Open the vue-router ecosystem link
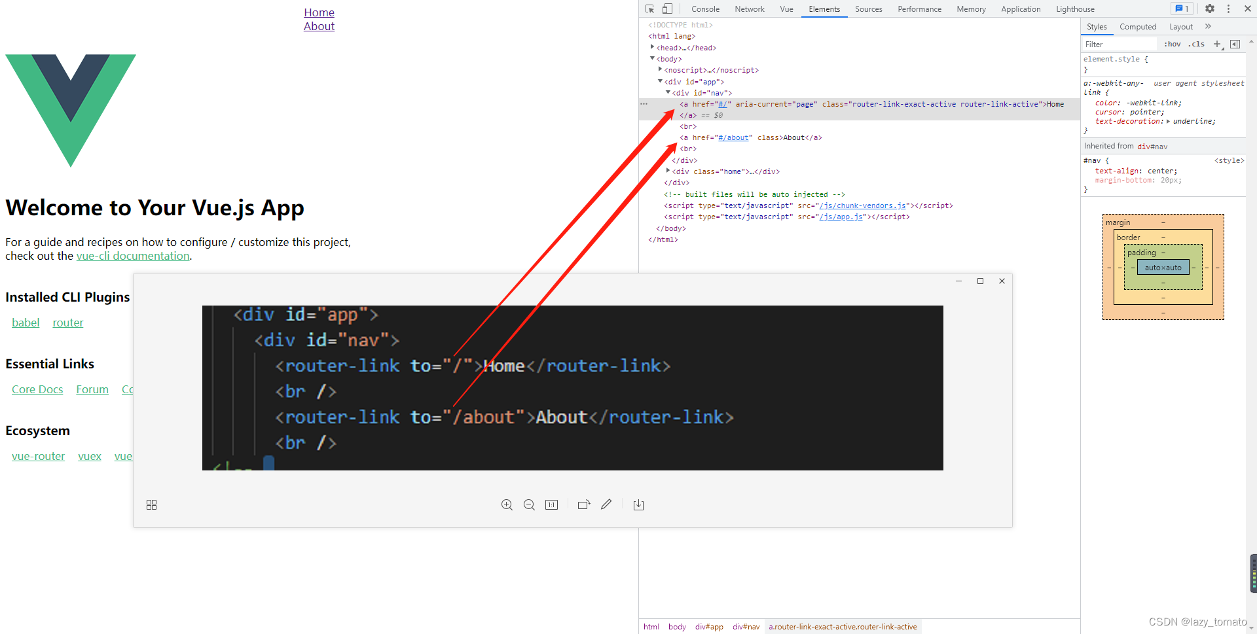Screen dimensions: 1257x634 click(38, 456)
